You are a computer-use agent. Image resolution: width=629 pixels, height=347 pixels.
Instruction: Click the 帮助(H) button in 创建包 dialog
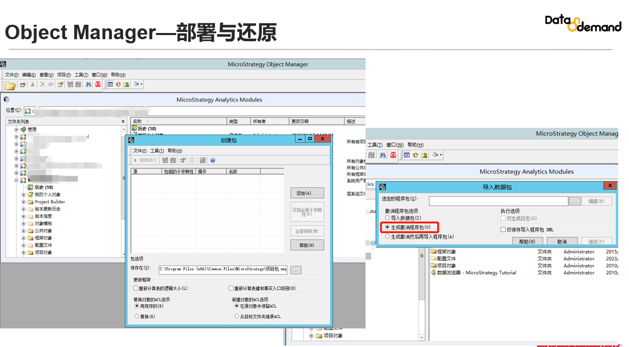click(x=307, y=245)
